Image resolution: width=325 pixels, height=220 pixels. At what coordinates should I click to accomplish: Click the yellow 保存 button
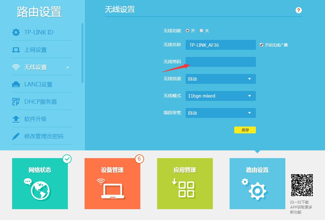[245, 130]
